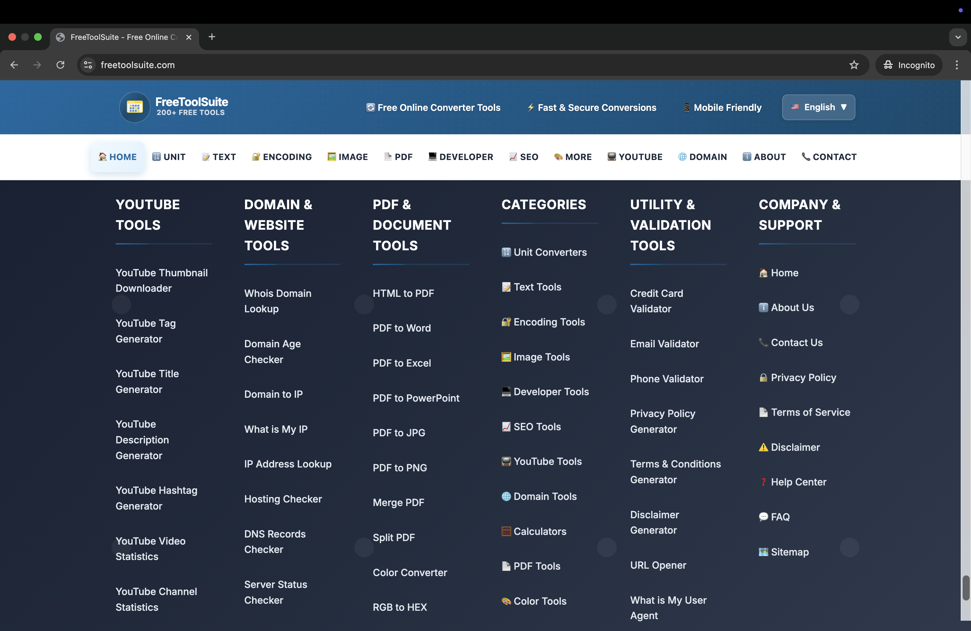This screenshot has width=971, height=631.
Task: Open the YouTube Thumbnail Downloader link
Action: [x=162, y=280]
